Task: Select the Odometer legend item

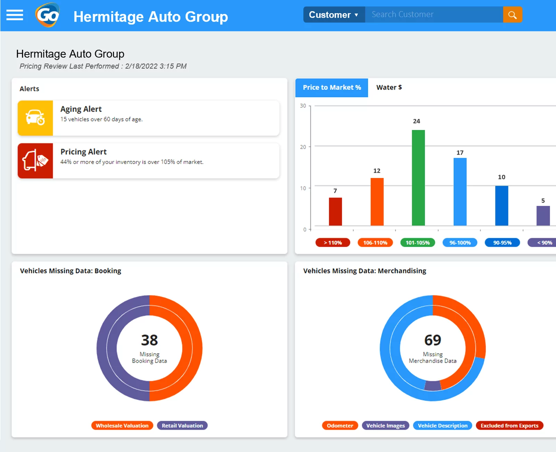Action: pos(340,425)
